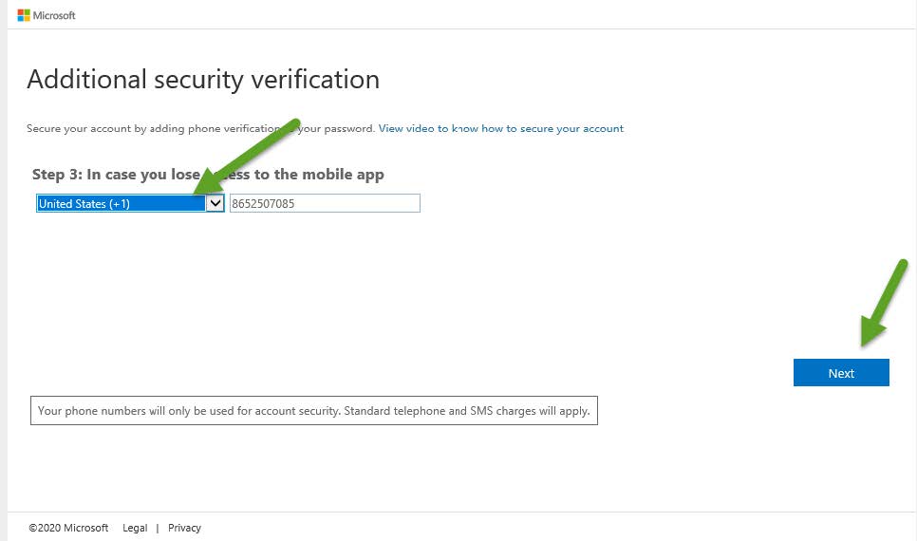Click the Step 3 heading text
This screenshot has height=541, width=917.
point(208,175)
